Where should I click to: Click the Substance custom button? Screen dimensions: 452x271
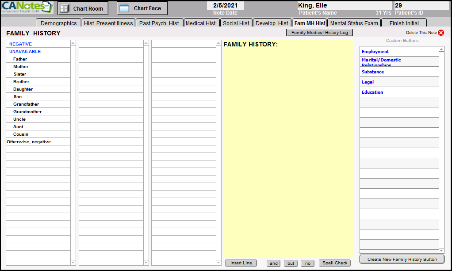(399, 72)
